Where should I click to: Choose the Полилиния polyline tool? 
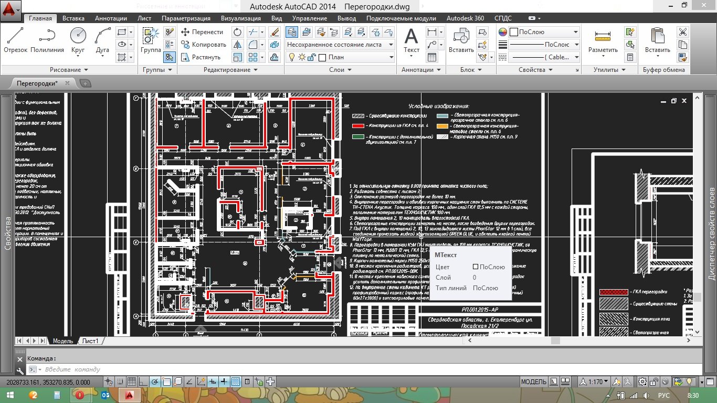[47, 40]
